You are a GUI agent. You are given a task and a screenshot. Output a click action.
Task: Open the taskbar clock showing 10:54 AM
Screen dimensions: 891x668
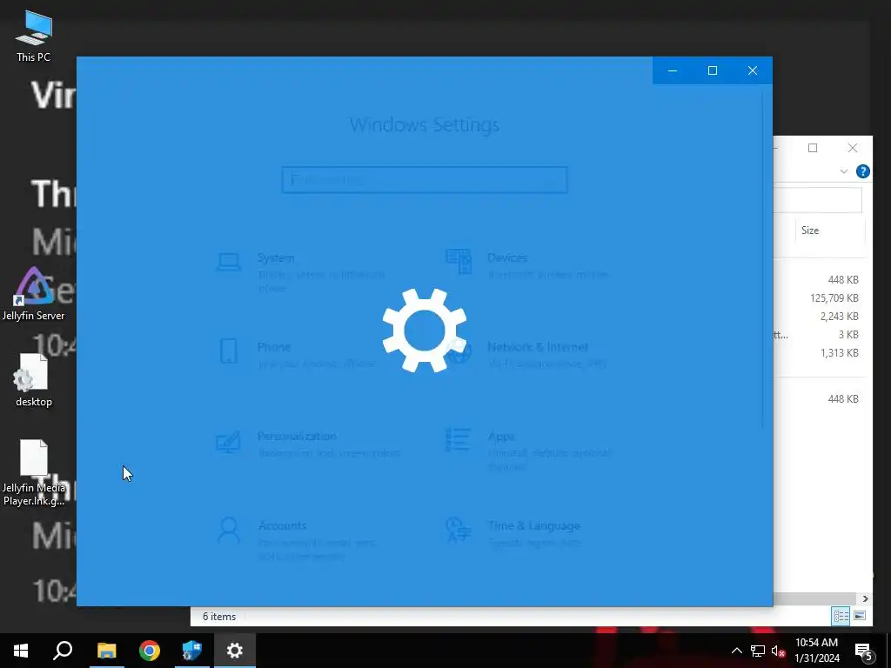pyautogui.click(x=816, y=651)
